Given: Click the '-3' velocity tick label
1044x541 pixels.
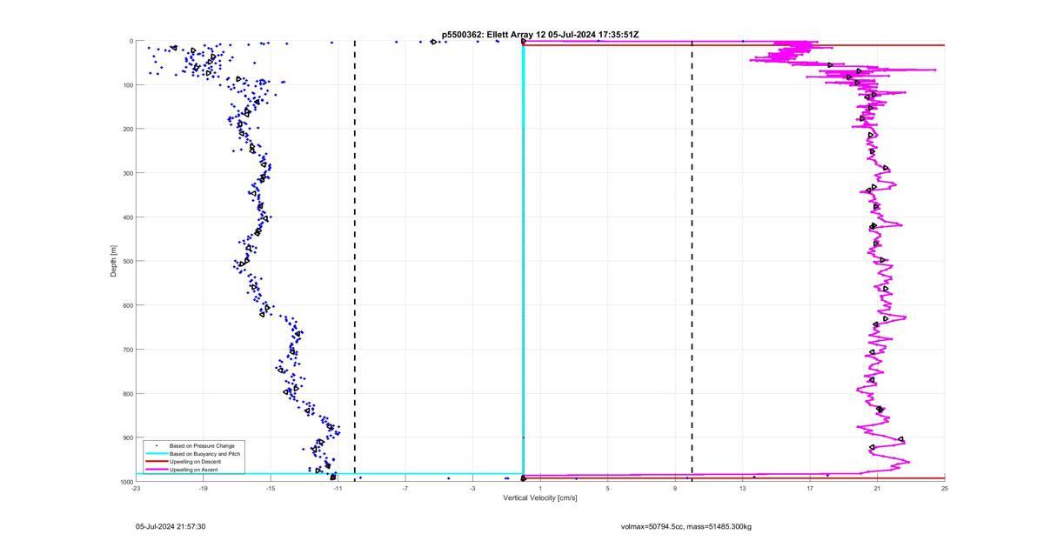Looking at the screenshot, I should (472, 488).
